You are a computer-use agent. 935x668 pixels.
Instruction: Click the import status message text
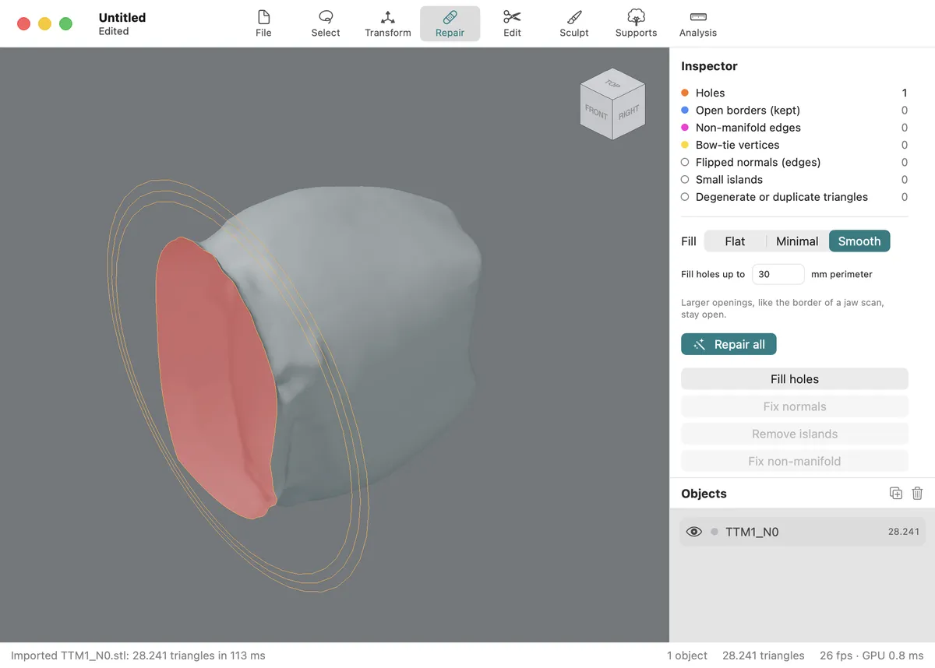tap(138, 656)
